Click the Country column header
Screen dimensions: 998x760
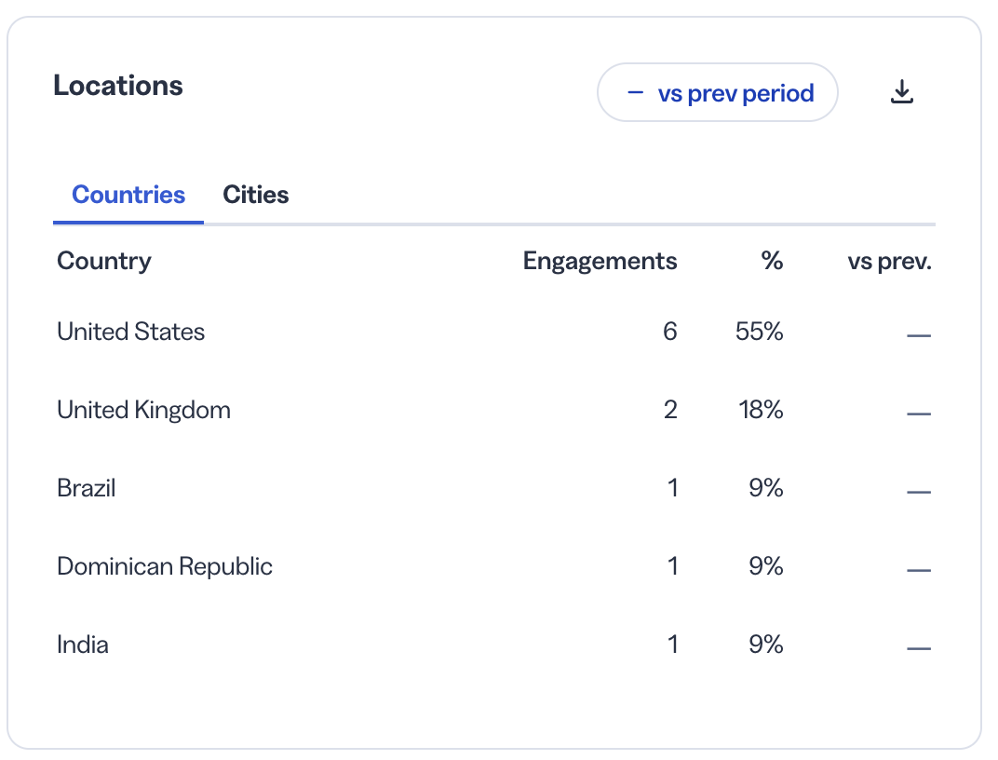click(x=104, y=261)
